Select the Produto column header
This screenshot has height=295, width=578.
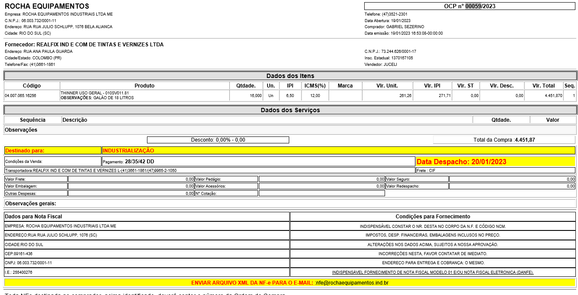pyautogui.click(x=144, y=86)
